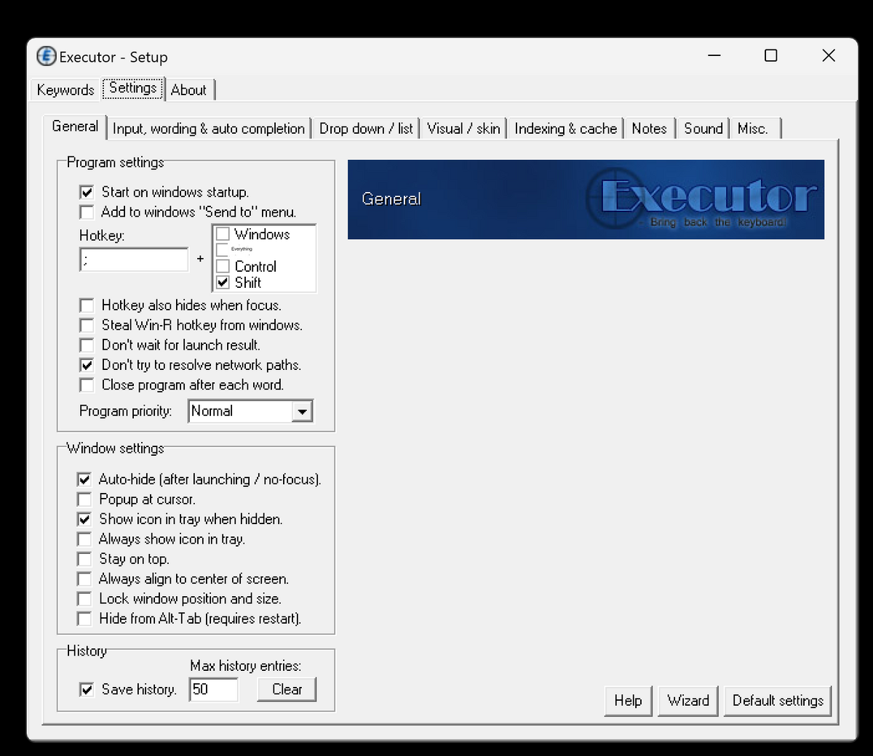873x756 pixels.
Task: Click the Max history entries field
Action: click(x=214, y=689)
